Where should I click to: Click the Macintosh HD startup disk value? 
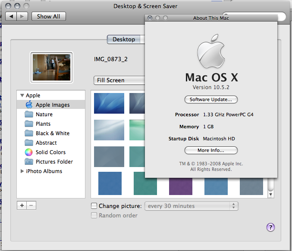coord(219,139)
